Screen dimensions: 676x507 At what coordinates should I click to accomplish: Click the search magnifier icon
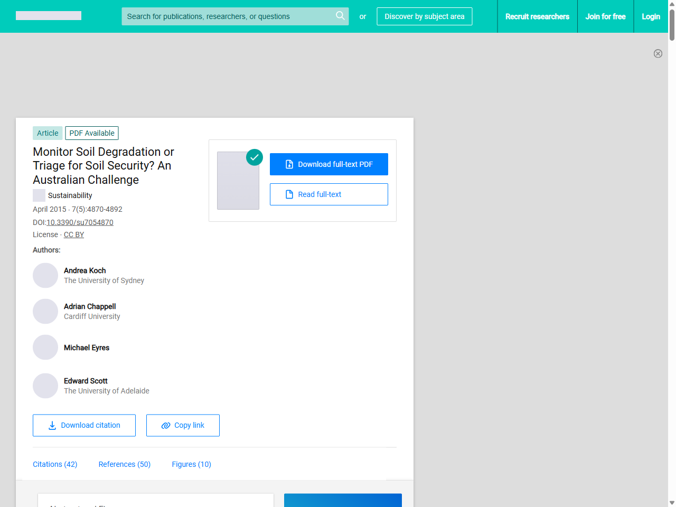340,16
